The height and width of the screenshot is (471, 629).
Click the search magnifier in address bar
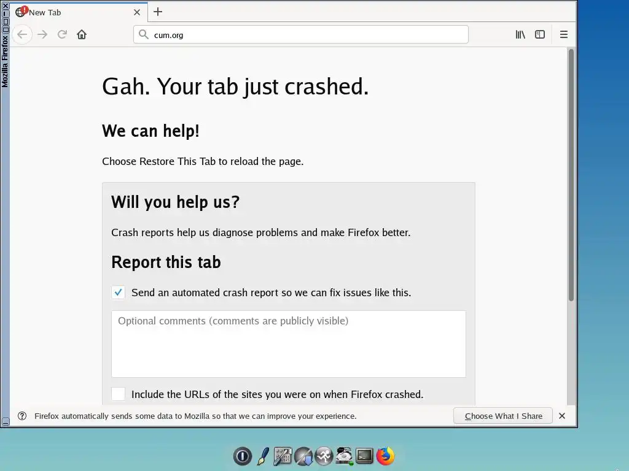[x=143, y=34]
